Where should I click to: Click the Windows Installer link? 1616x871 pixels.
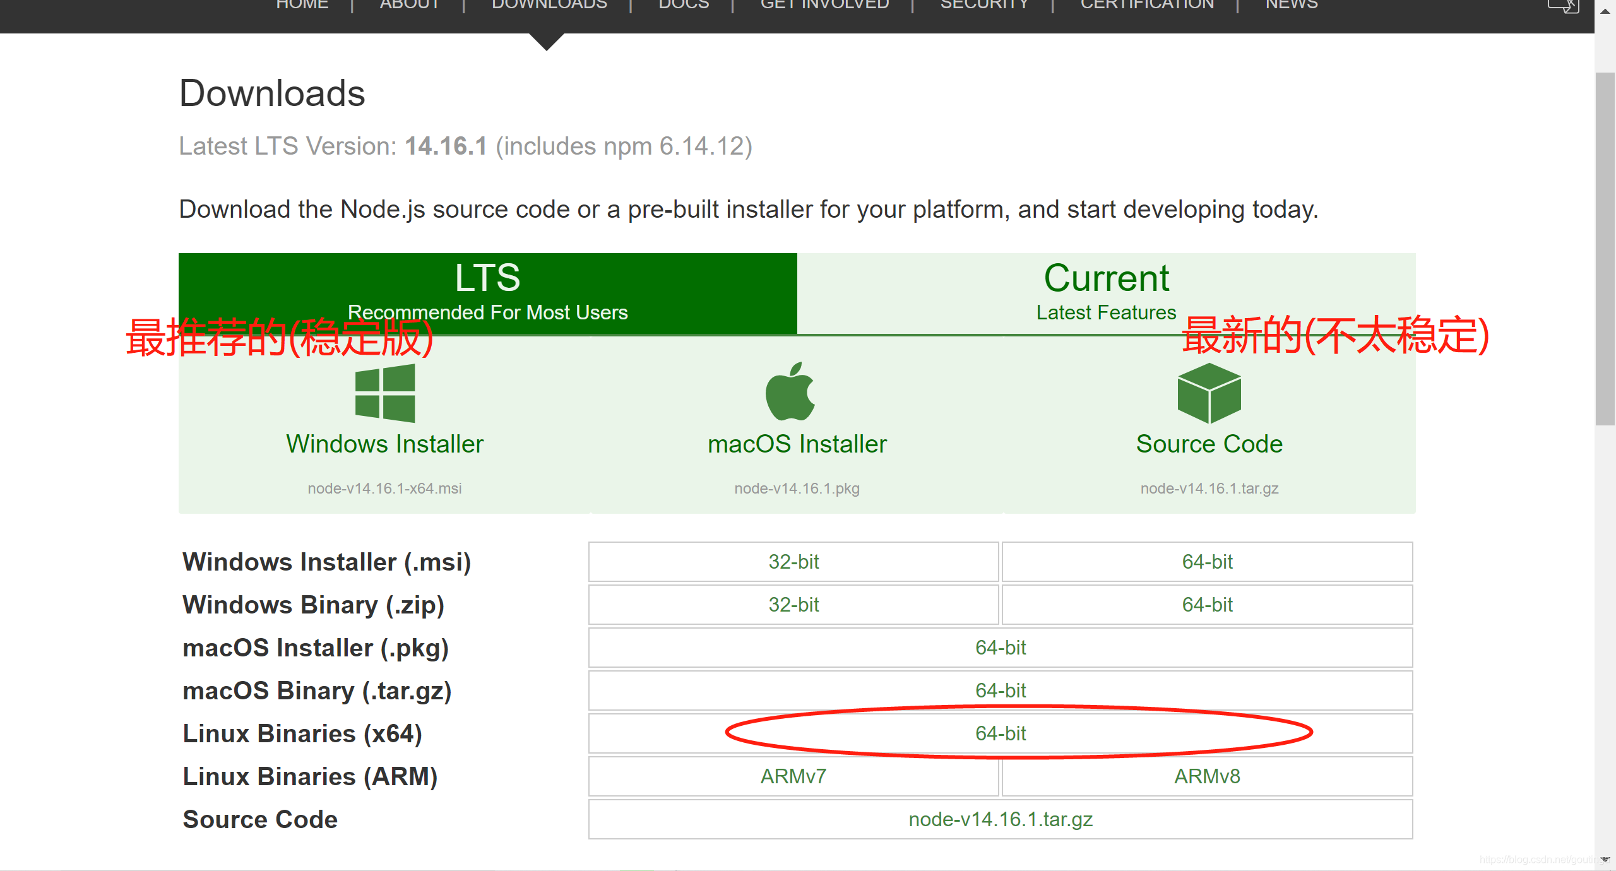tap(385, 444)
